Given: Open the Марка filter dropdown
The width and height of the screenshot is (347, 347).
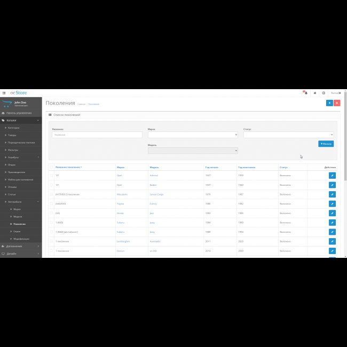Looking at the screenshot, I should pyautogui.click(x=193, y=135).
